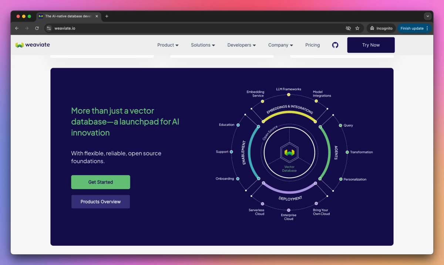Screen dimensions: 444x265
Task: Click the Model Integrations label in diagram
Action: pos(322,94)
